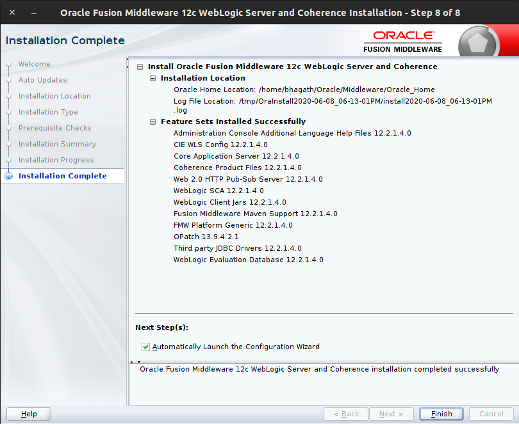Close the installer window

click(x=12, y=12)
